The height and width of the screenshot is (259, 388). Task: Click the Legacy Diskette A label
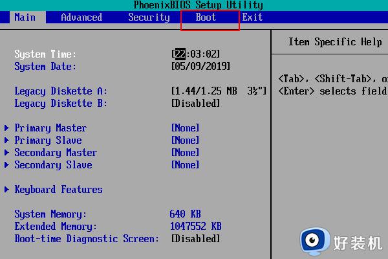tap(61, 91)
